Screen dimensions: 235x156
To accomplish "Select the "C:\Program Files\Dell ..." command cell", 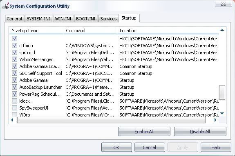I will [x=90, y=53].
